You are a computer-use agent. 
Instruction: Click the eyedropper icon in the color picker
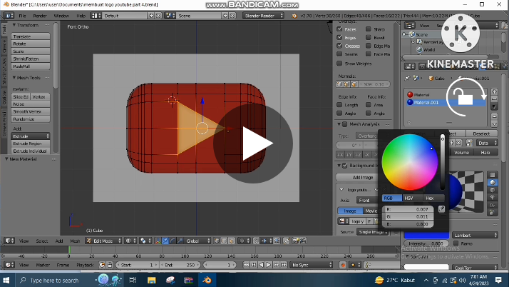(441, 209)
